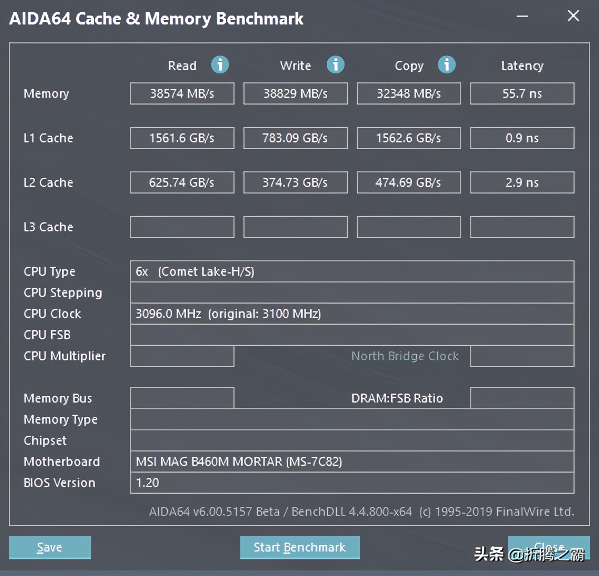Select the Memory Write value 38829 MB/s

point(295,93)
